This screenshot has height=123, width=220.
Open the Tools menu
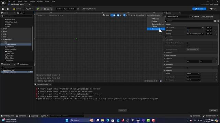(x=47, y=1)
